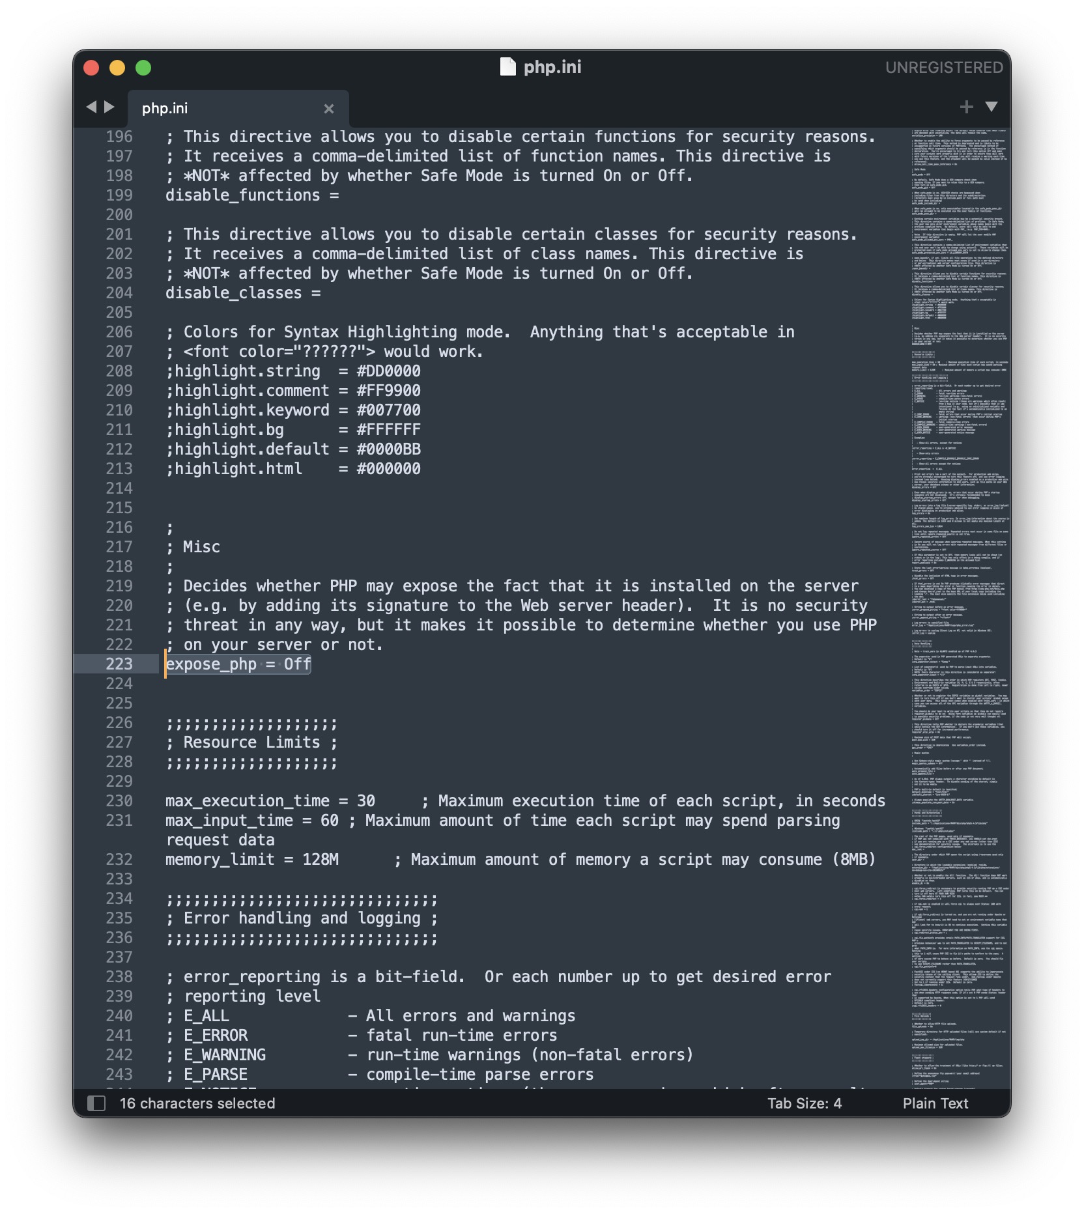1084x1214 pixels.
Task: Click the 'Colors for Syntax Highlighting mode' comment
Action: [x=346, y=332]
